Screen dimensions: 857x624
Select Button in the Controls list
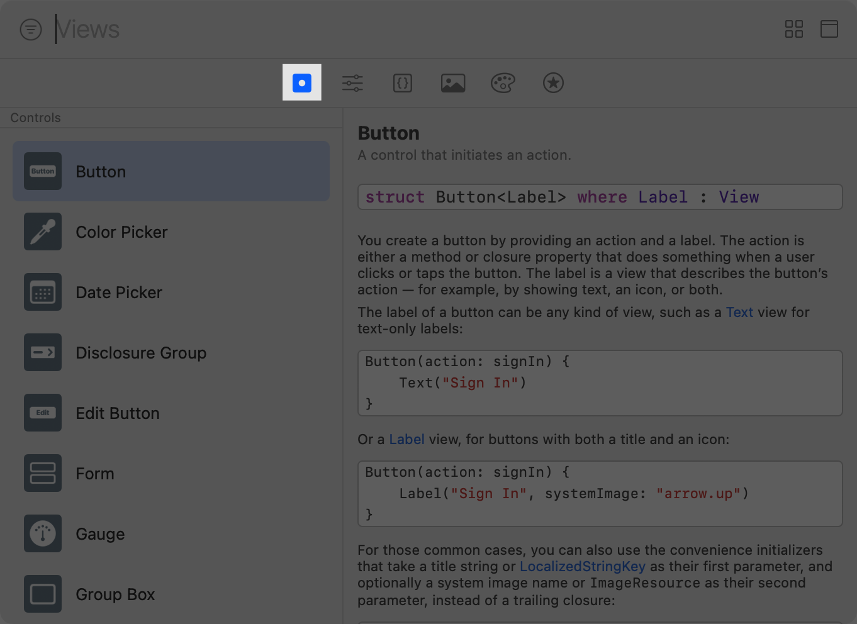point(171,171)
